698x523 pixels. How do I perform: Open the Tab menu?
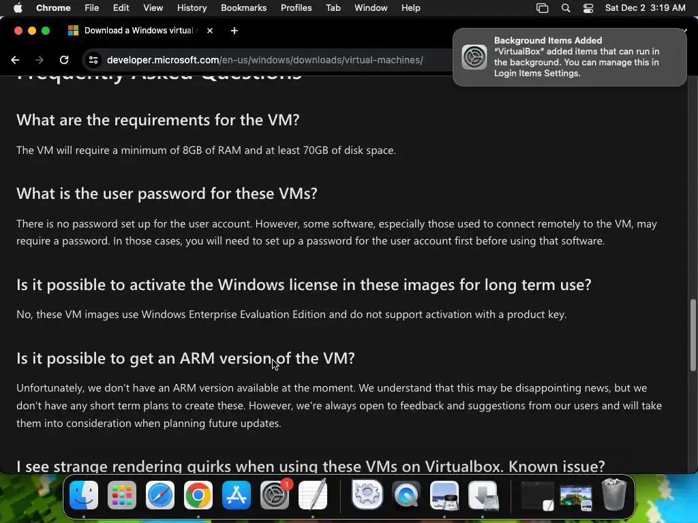[333, 7]
